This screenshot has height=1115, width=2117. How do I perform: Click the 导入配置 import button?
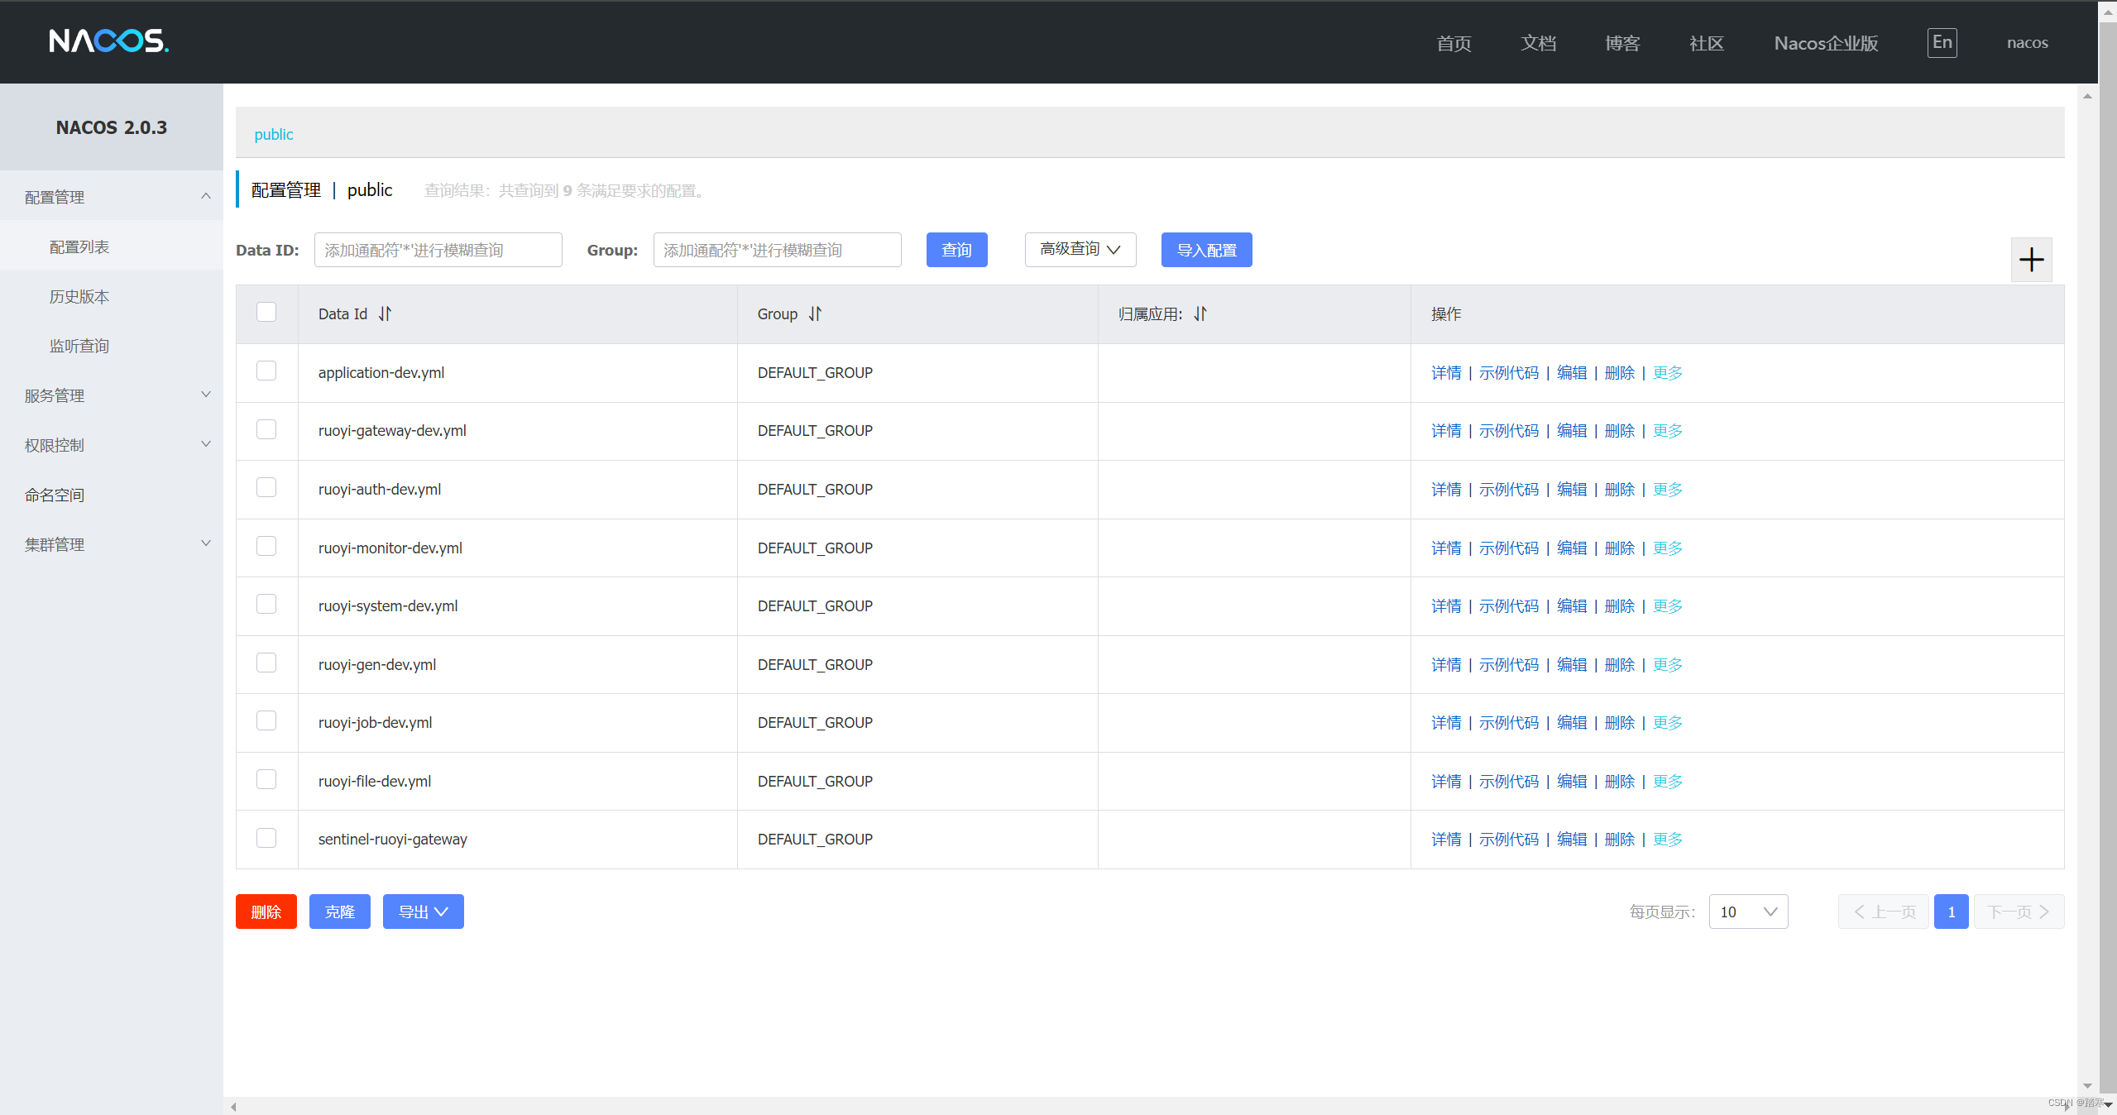click(1206, 250)
